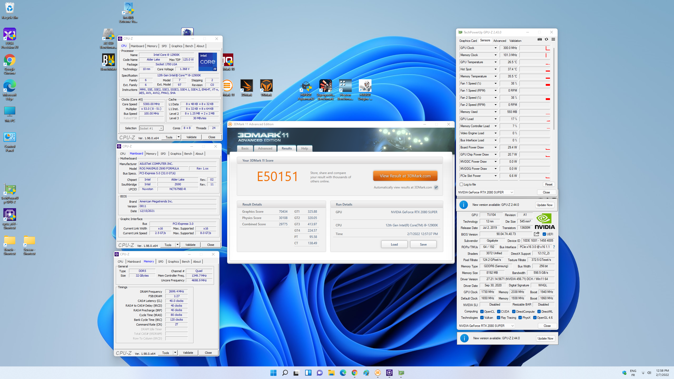Launch cpuz_x64 shortcut on desktop

point(10,219)
